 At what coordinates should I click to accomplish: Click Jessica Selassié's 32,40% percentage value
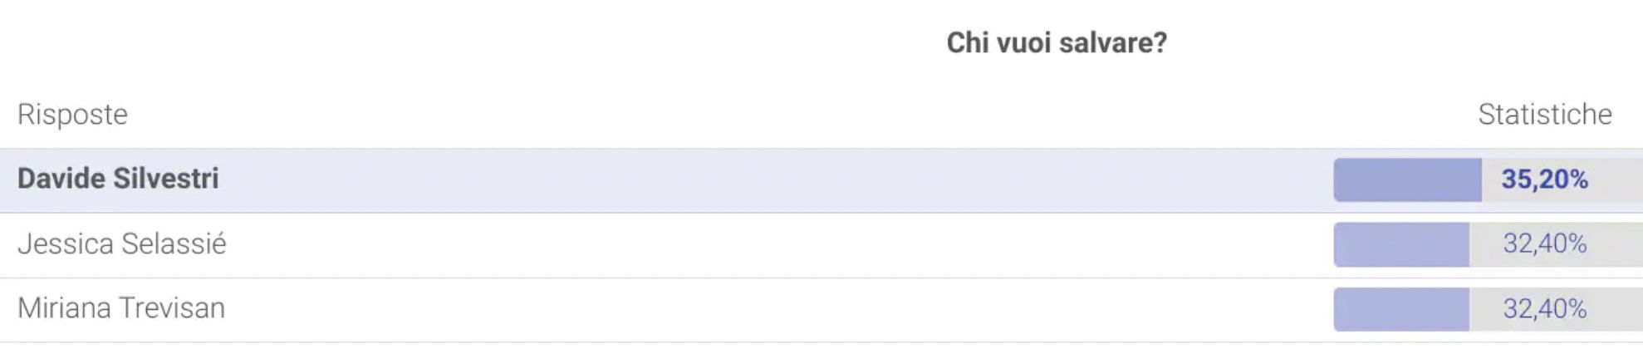point(1544,243)
